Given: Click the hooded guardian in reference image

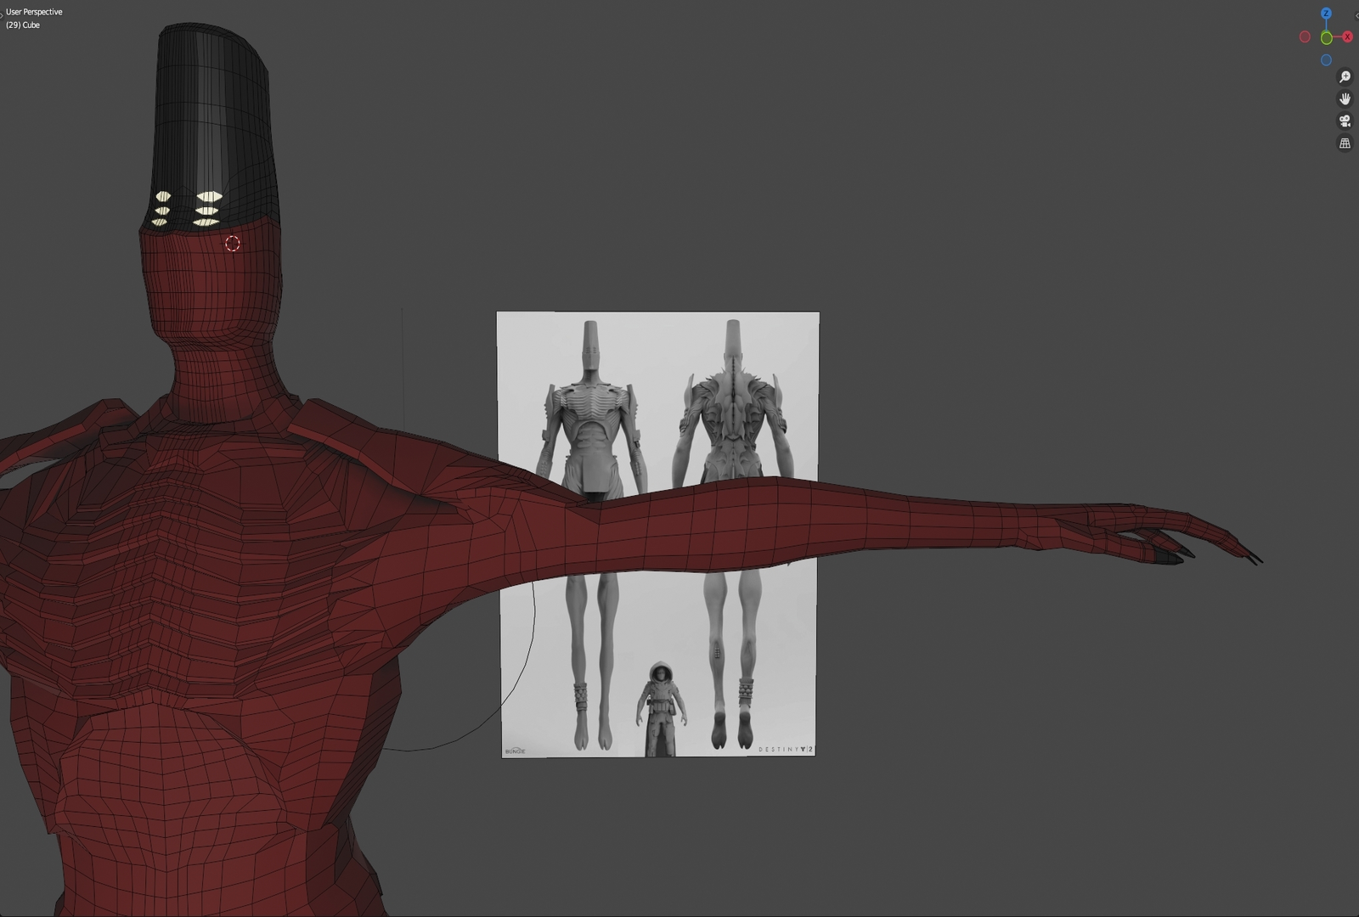Looking at the screenshot, I should [658, 709].
